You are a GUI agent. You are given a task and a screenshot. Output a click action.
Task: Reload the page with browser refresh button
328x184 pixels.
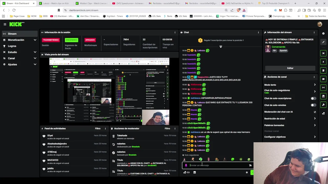[x=14, y=10]
